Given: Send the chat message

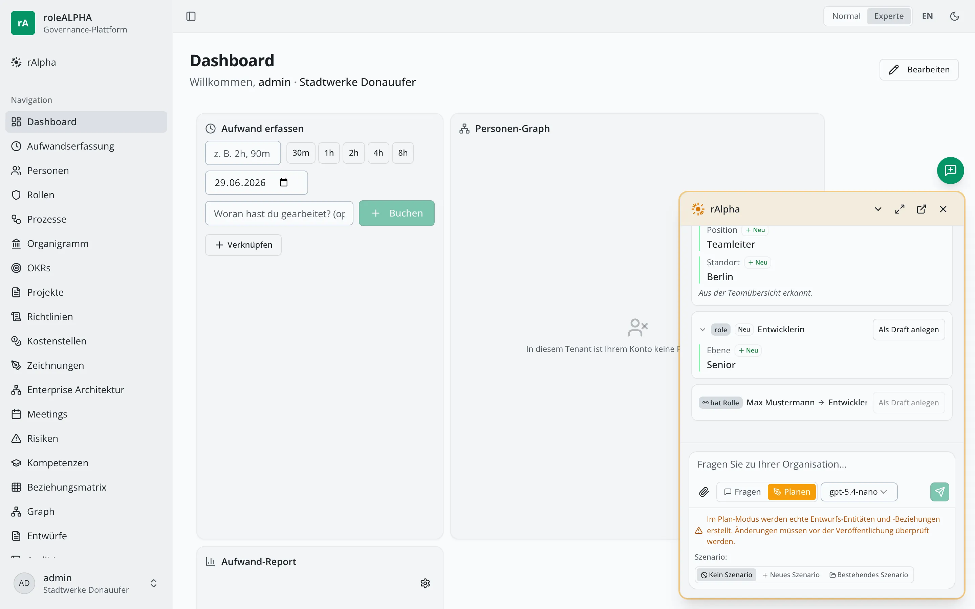Looking at the screenshot, I should (x=939, y=492).
